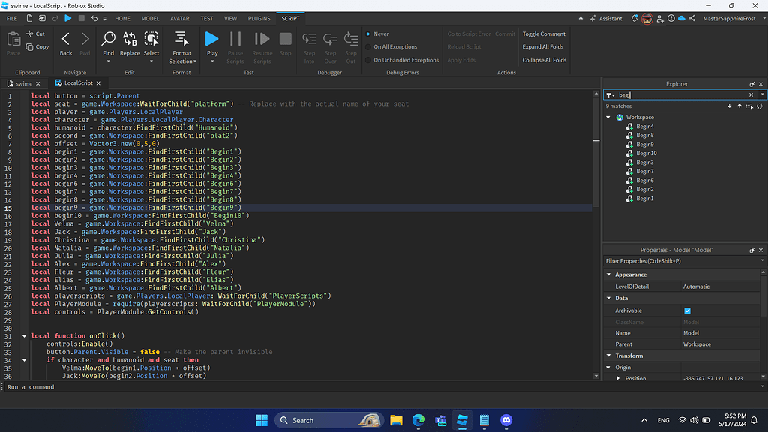This screenshot has width=768, height=432.
Task: Open the Windows Start menu
Action: [x=262, y=420]
